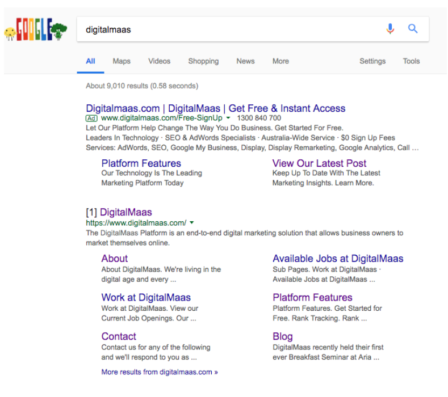This screenshot has width=448, height=397.
Task: Click the Google doodle logo
Action: 35,29
